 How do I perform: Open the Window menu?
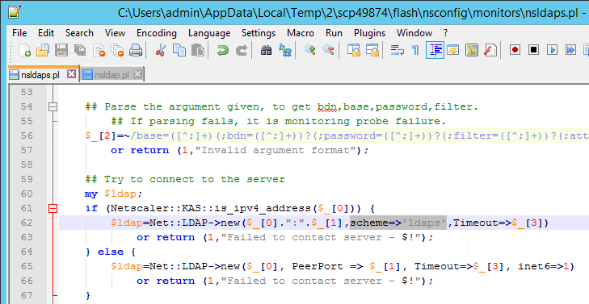414,33
